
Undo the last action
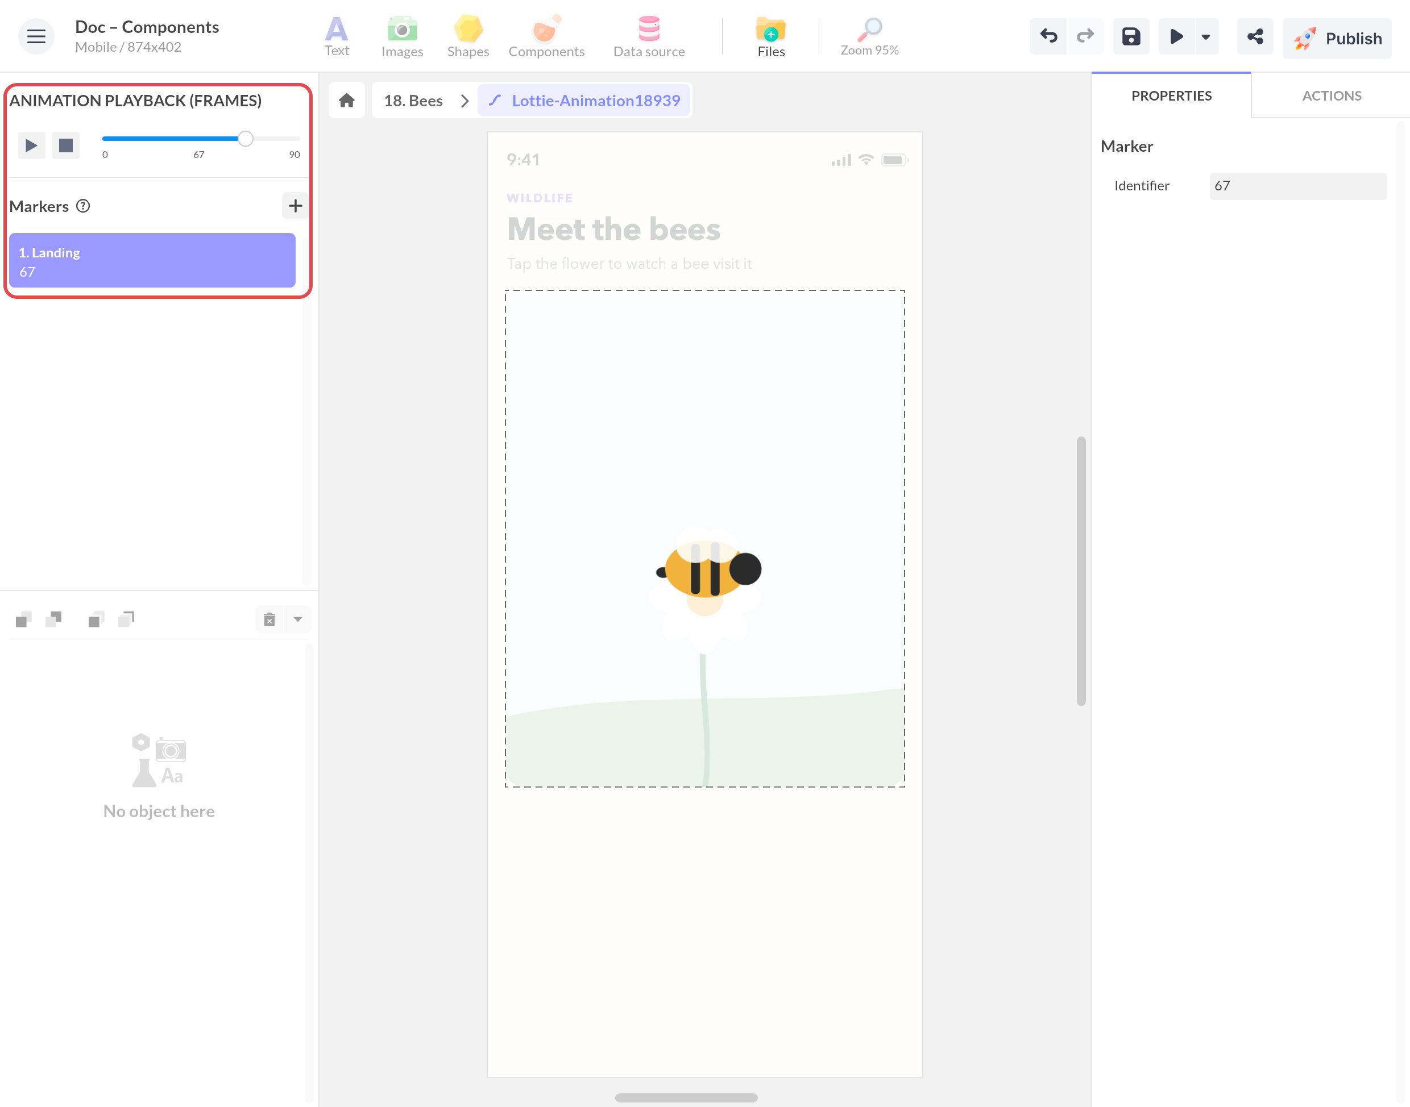click(1048, 36)
